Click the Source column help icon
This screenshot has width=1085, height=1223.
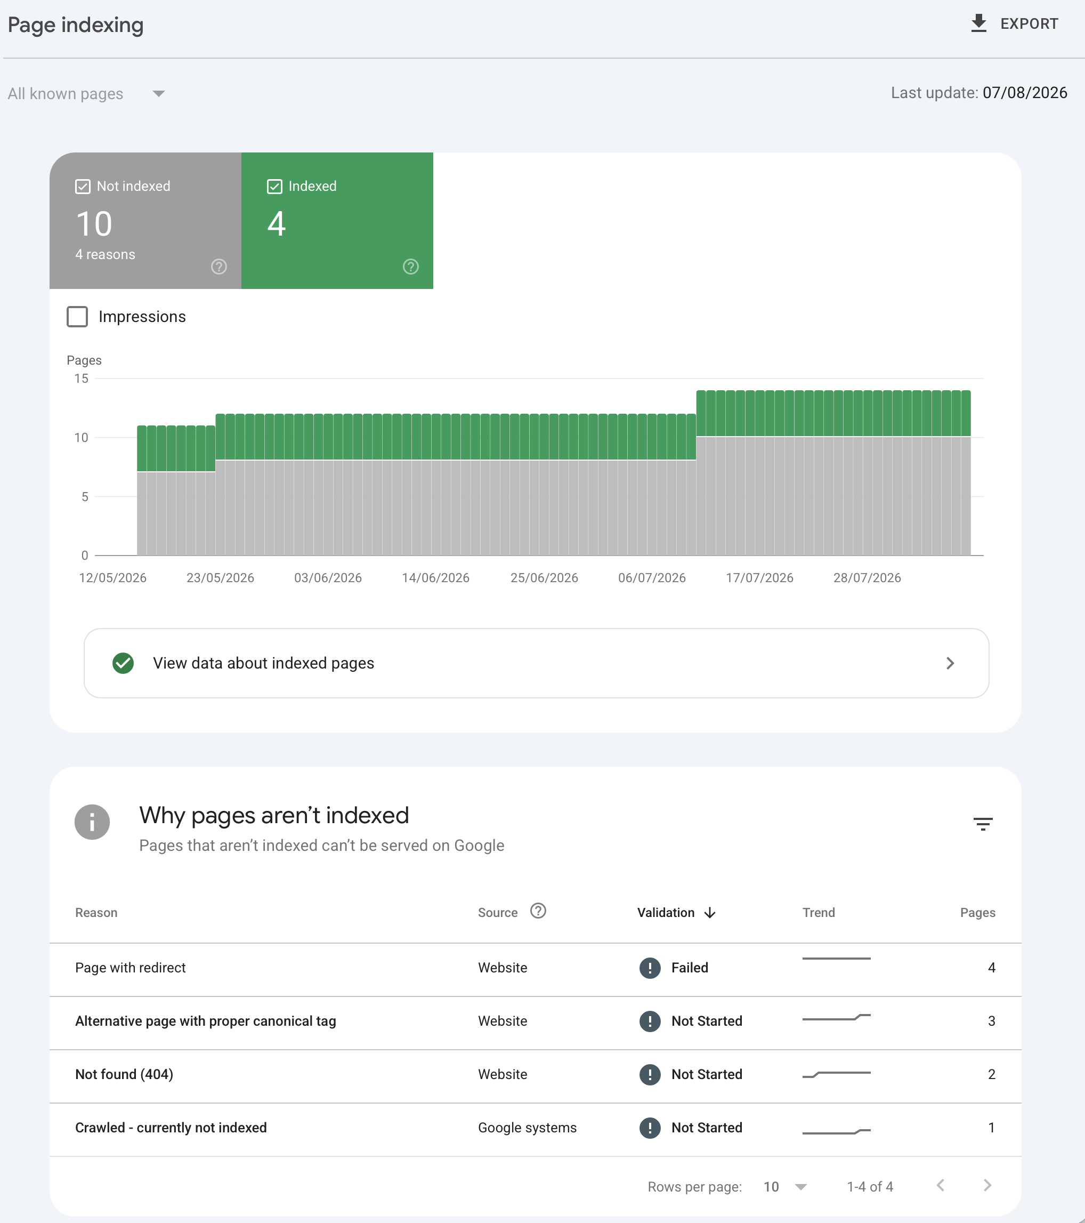coord(538,911)
